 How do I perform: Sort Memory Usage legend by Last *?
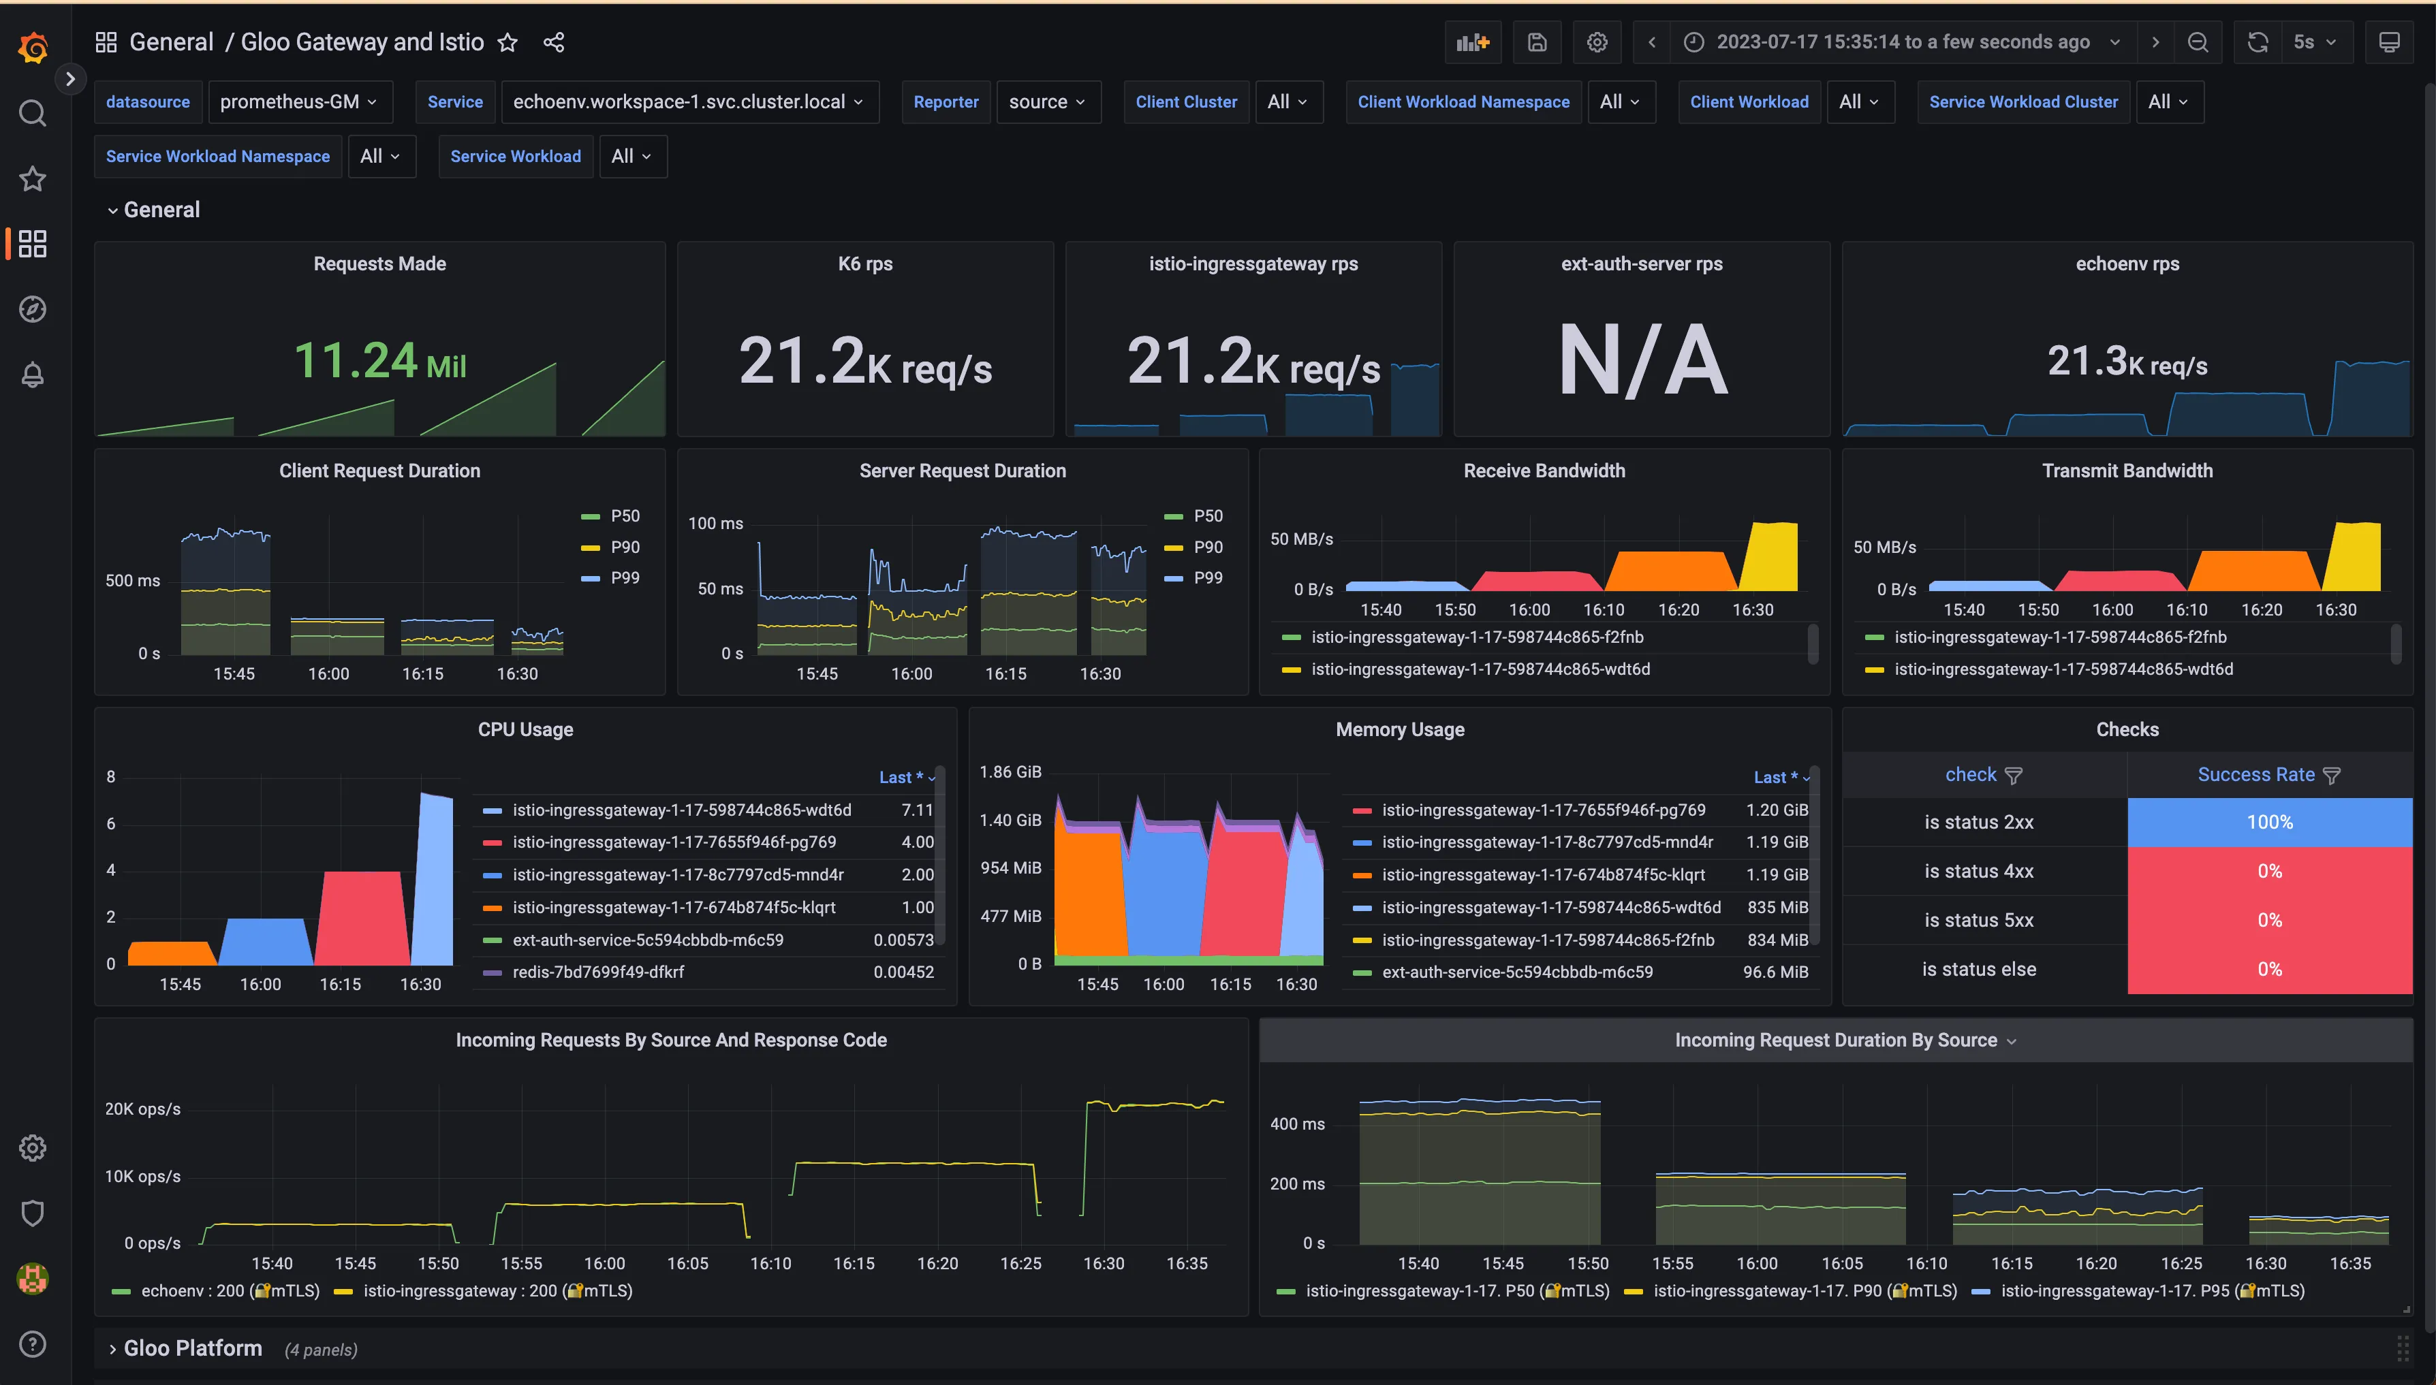point(1782,777)
